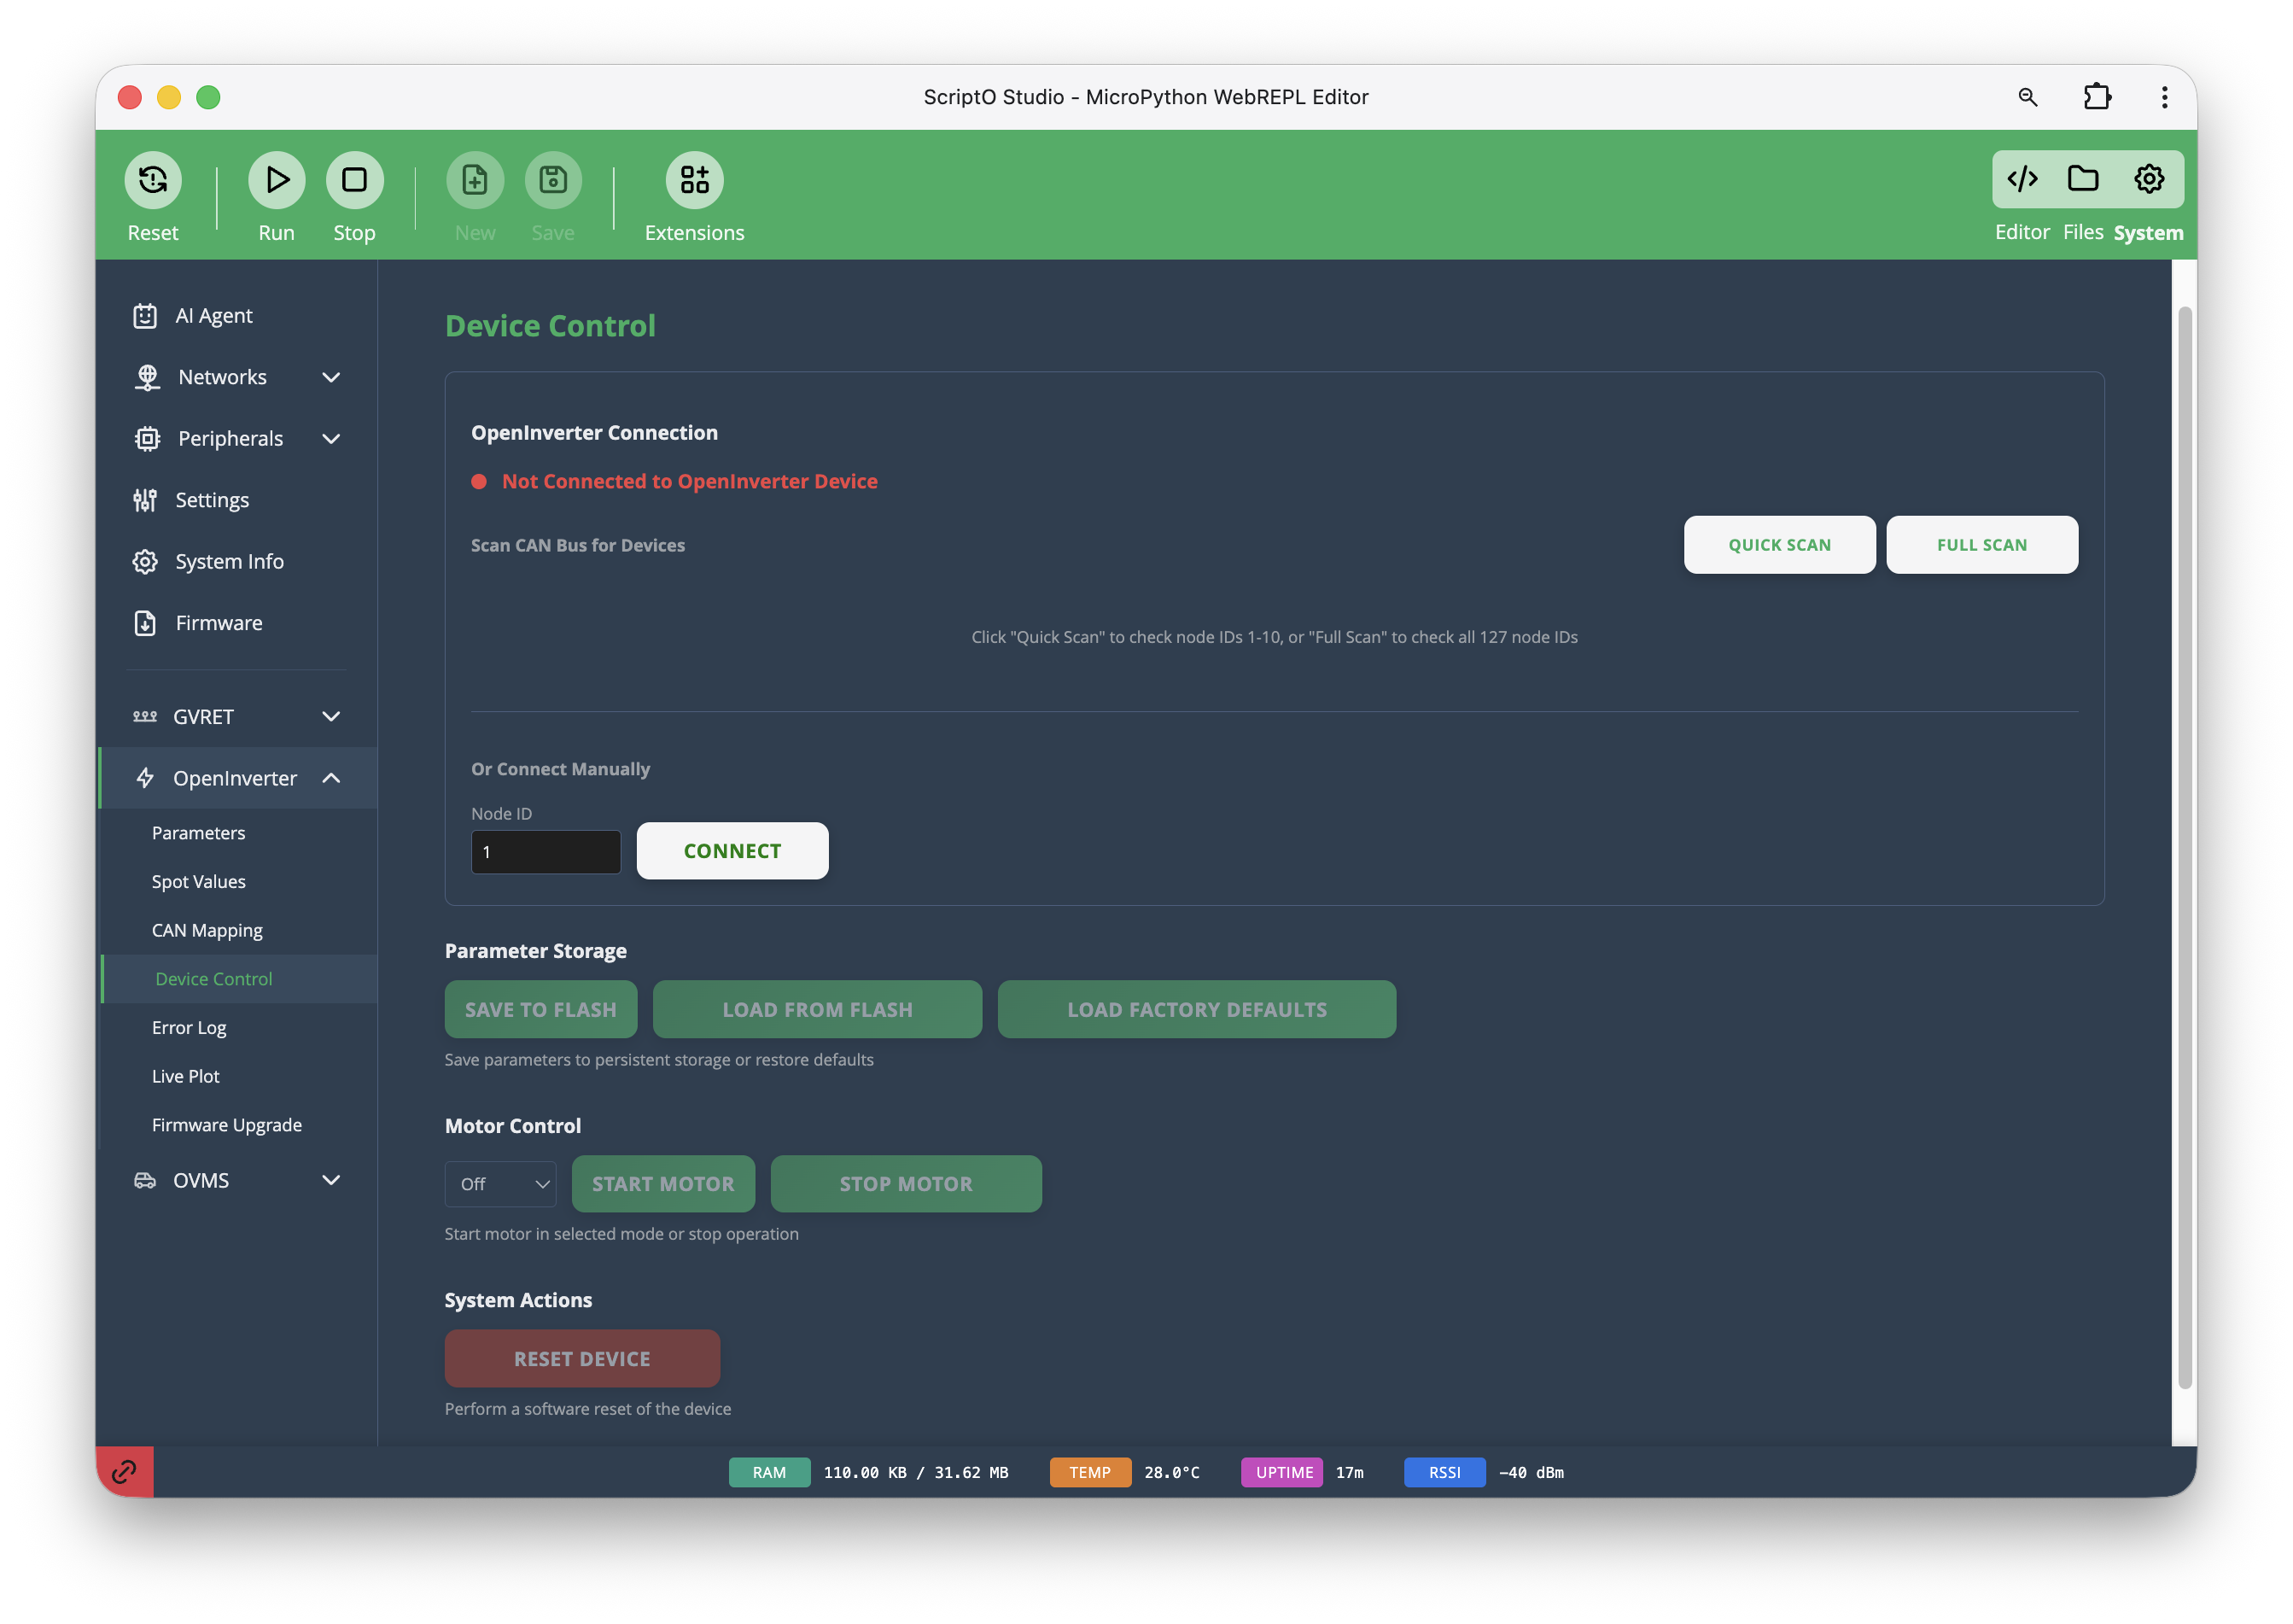Open the AI Agent sidebar item
Image resolution: width=2293 pixels, height=1624 pixels.
214,316
